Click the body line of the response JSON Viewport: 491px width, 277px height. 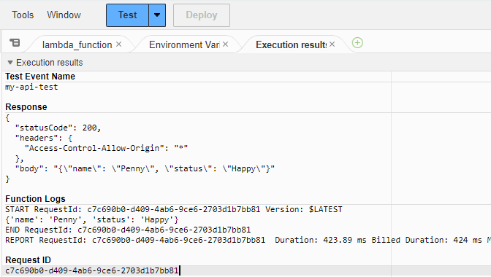[x=145, y=168]
